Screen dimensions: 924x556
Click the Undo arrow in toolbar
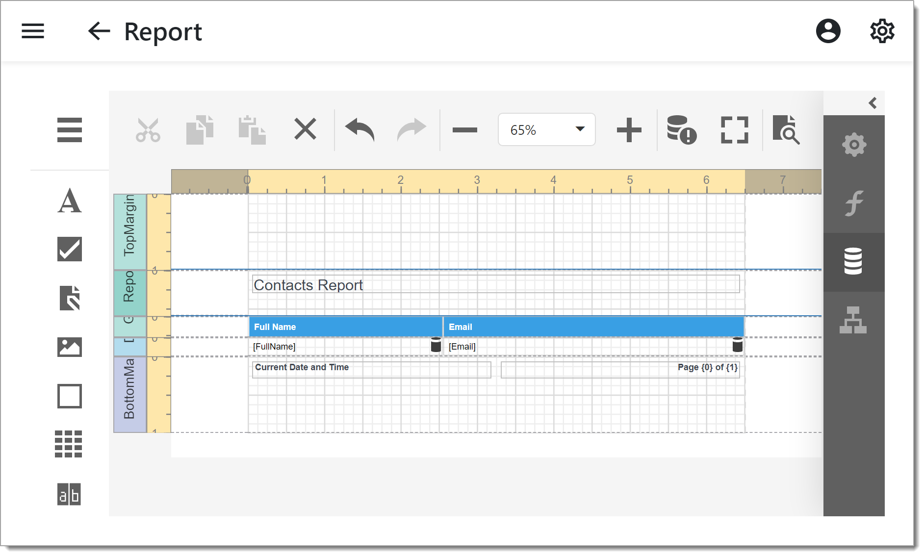click(x=360, y=130)
